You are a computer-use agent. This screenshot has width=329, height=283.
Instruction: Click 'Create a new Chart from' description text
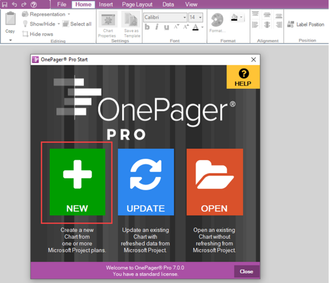coord(77,233)
